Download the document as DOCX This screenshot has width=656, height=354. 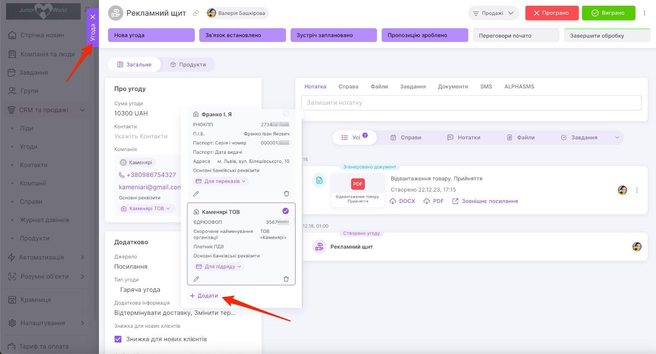pyautogui.click(x=402, y=201)
